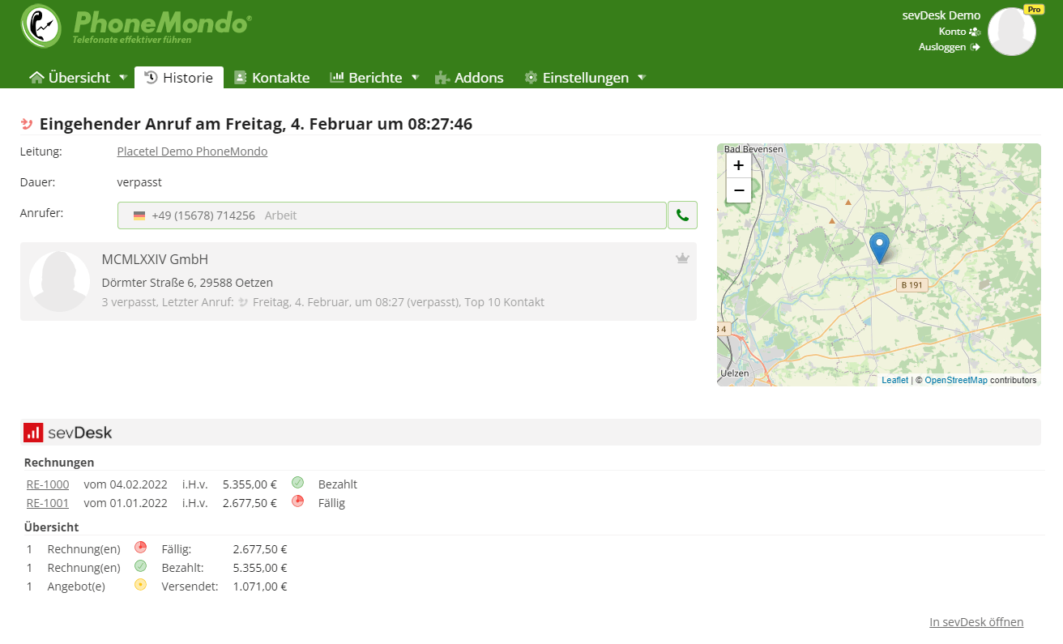Open the Berichte tab
The width and height of the screenshot is (1063, 644).
click(x=366, y=78)
